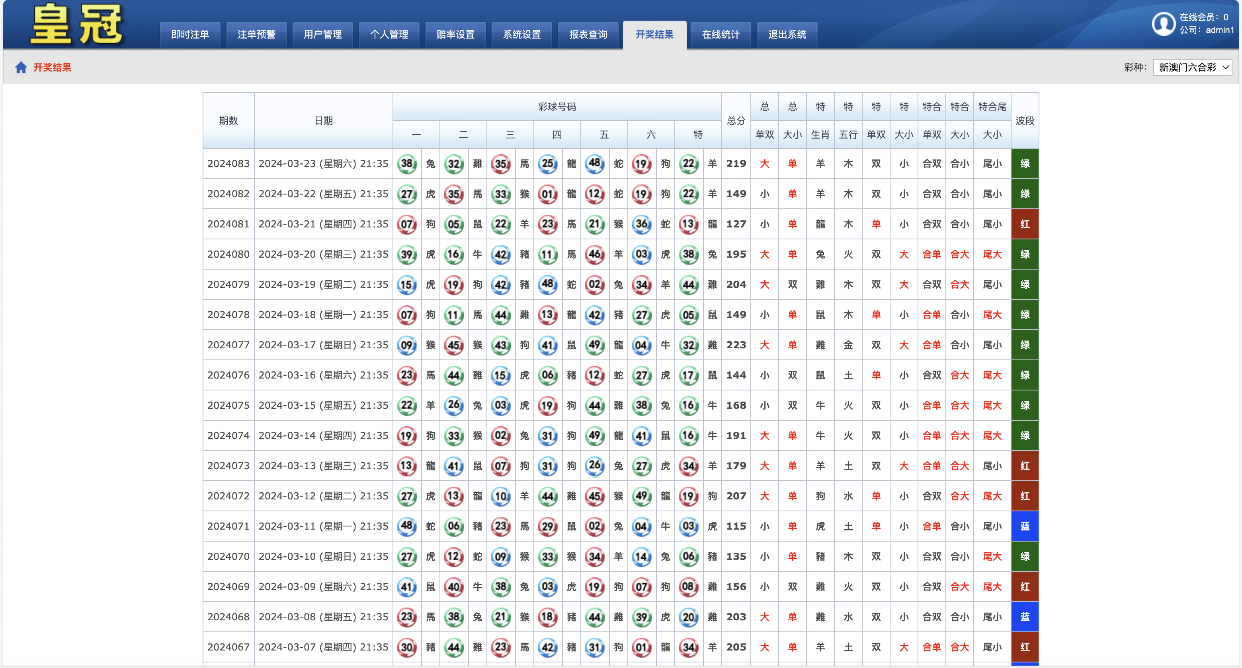Click the red 红 swatch for 2024081
This screenshot has height=668, width=1242.
[1025, 224]
